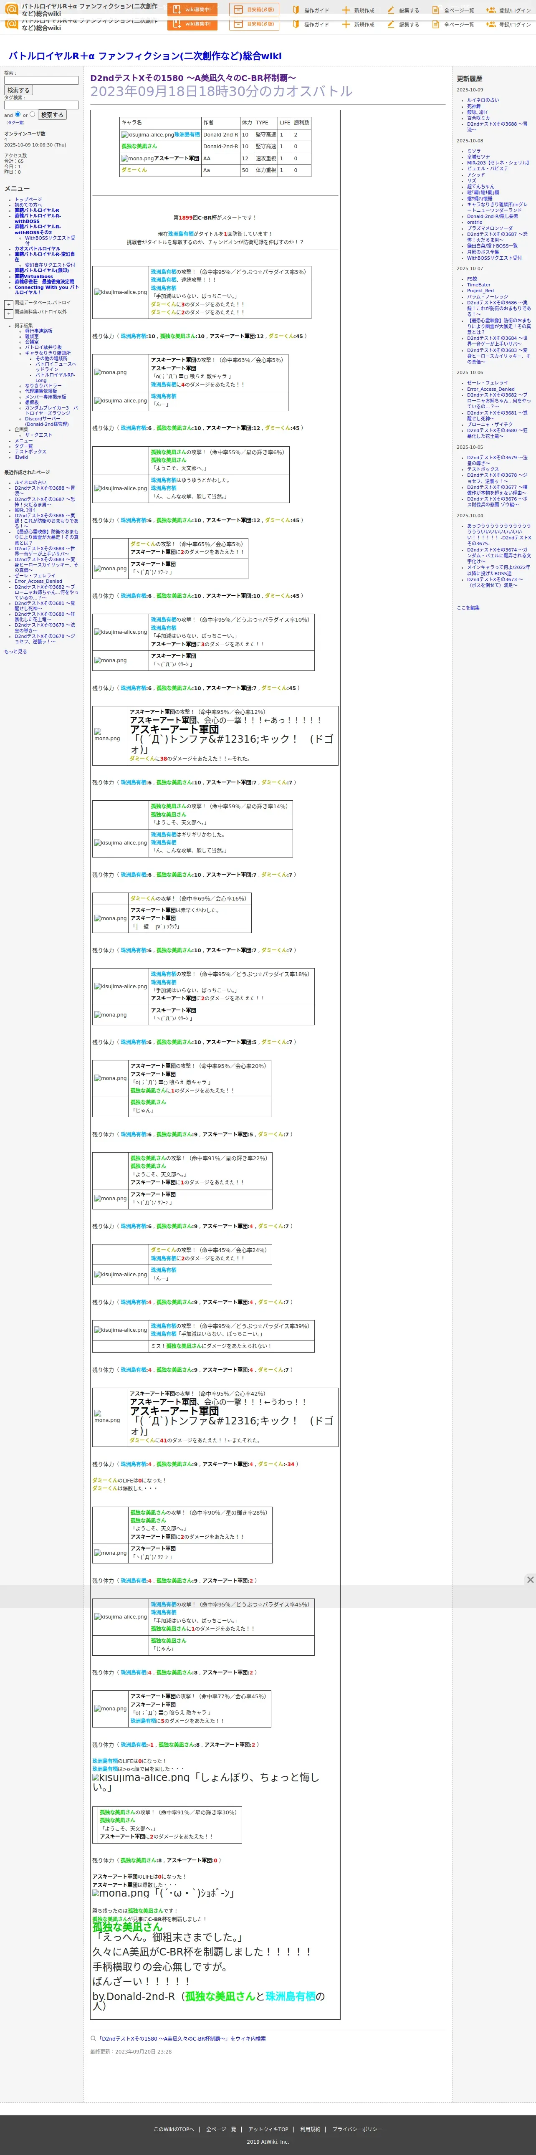Image resolution: width=536 pixels, height=2155 pixels.
Task: Open Projekt_Red in update history
Action: (481, 291)
